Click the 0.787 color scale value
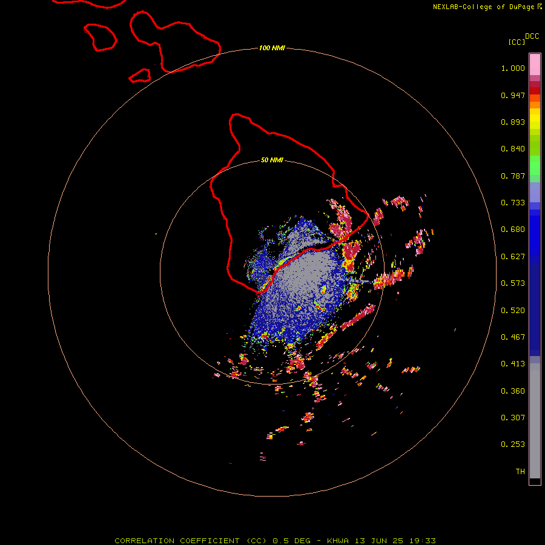Image resolution: width=545 pixels, height=545 pixels. click(x=513, y=176)
